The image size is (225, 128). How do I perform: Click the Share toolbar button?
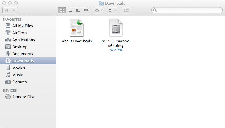tap(127, 10)
